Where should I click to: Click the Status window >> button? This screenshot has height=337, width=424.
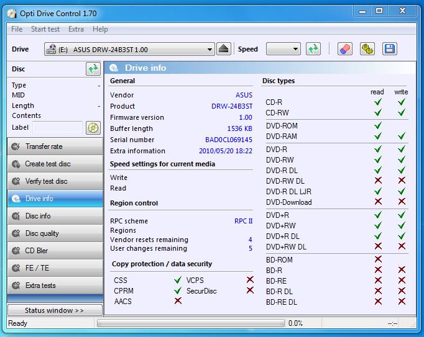(x=55, y=310)
